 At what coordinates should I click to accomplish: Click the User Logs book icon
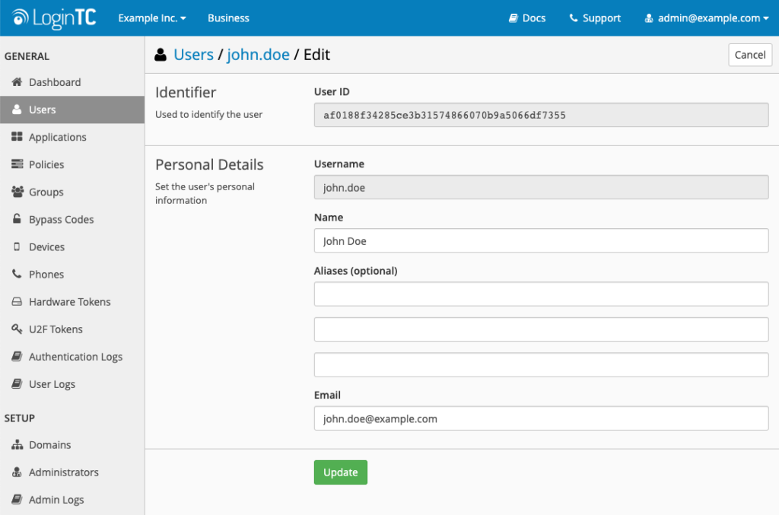click(x=17, y=383)
